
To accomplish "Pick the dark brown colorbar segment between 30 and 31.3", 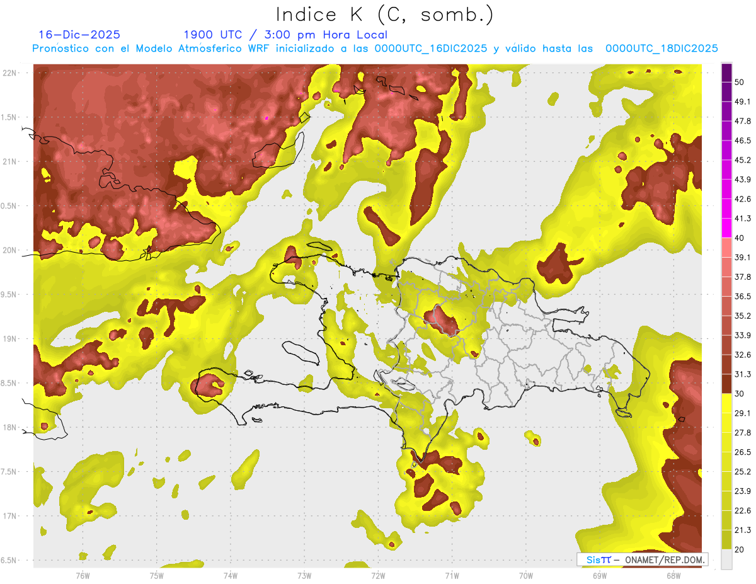I will pos(726,384).
